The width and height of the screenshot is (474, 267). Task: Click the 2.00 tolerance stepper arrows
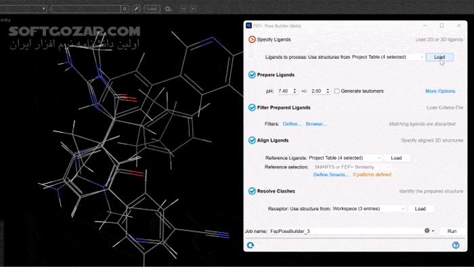(x=328, y=91)
